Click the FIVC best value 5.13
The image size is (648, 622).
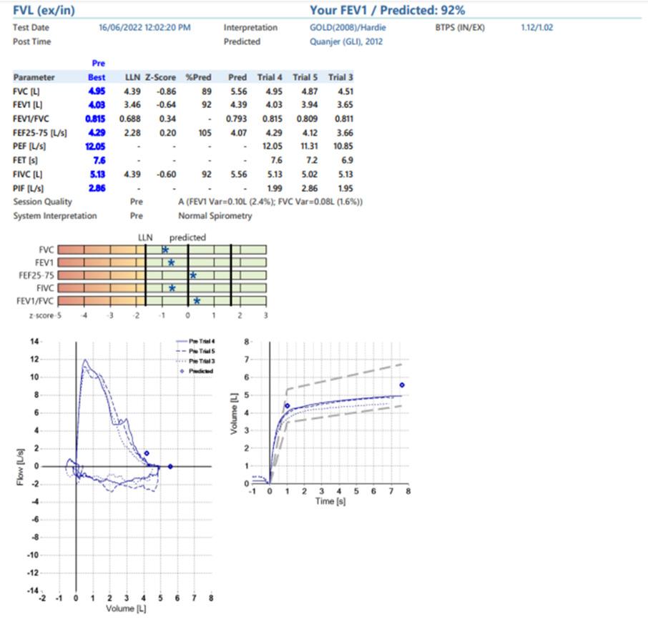97,174
